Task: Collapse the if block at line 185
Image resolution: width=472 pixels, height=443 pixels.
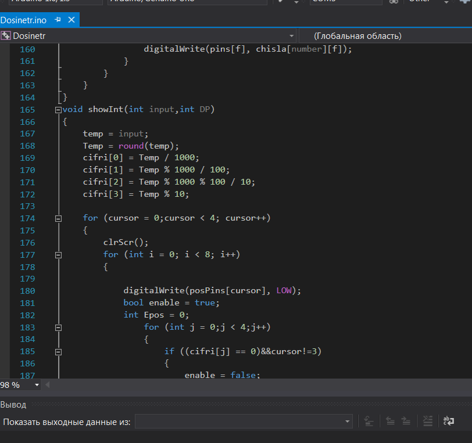Action: 58,352
